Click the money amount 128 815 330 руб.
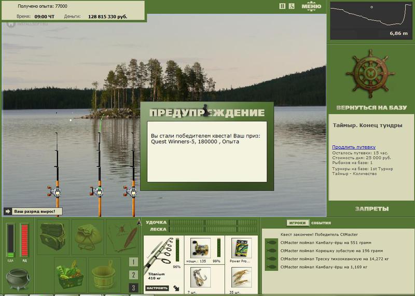Viewport: 415px width, 296px height. click(107, 17)
